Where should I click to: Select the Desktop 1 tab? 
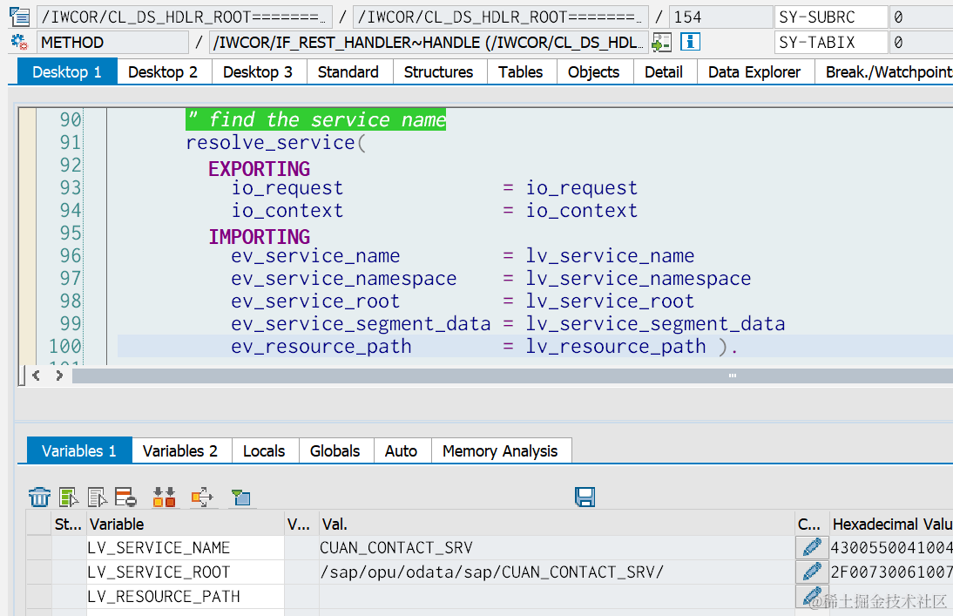pos(67,71)
